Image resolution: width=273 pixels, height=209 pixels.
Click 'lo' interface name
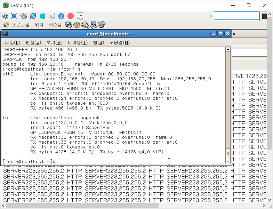pyautogui.click(x=5, y=118)
